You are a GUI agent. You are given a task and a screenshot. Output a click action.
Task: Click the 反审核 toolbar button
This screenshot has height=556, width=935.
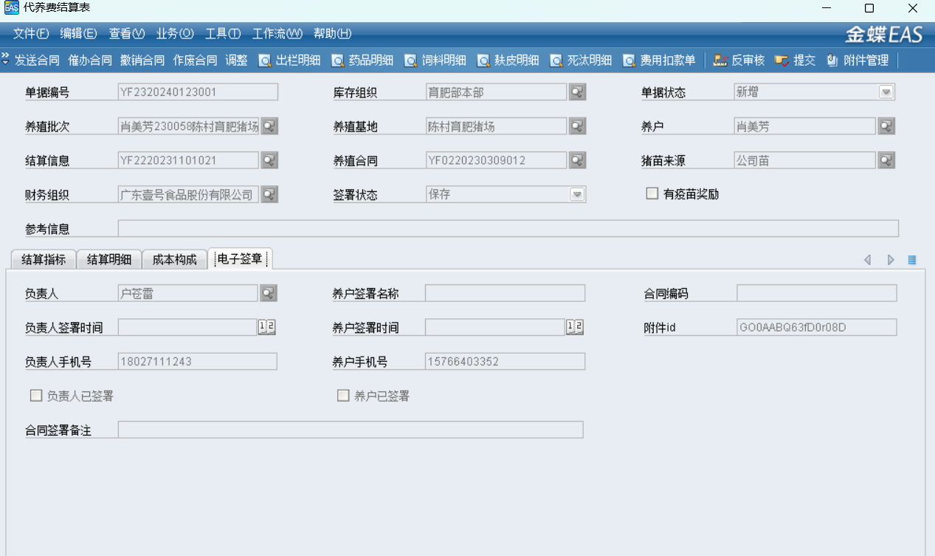tap(739, 61)
